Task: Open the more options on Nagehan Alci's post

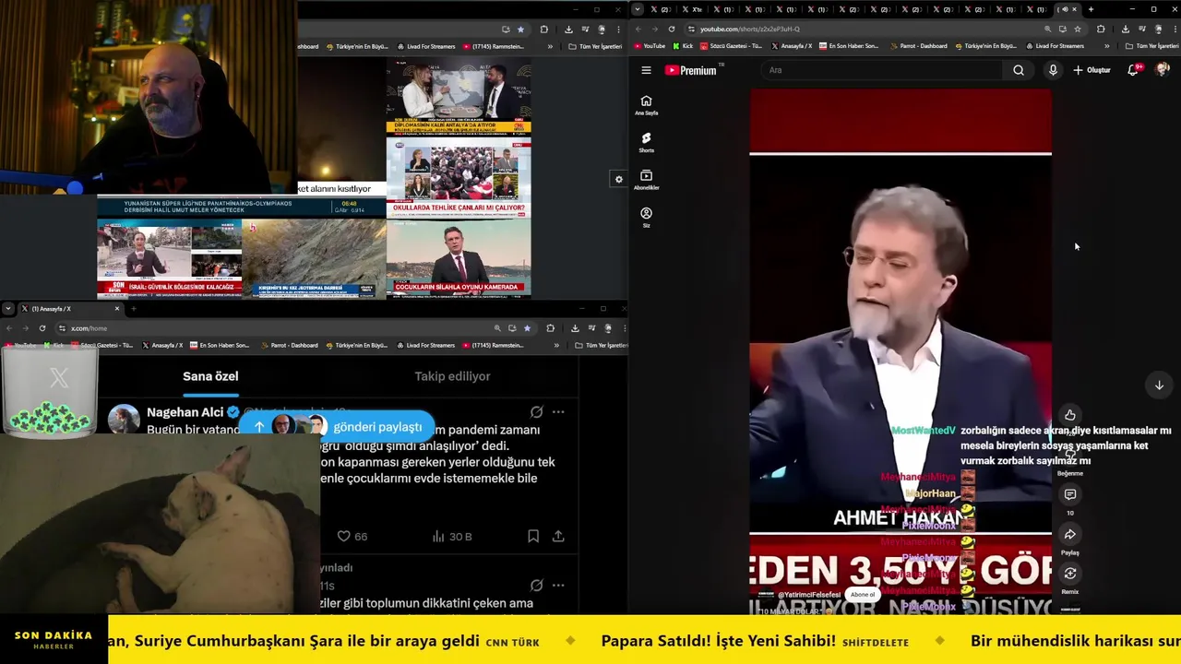Action: [558, 412]
